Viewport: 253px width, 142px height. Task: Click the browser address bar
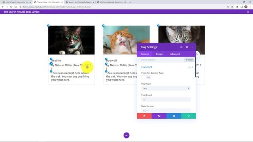123,7
